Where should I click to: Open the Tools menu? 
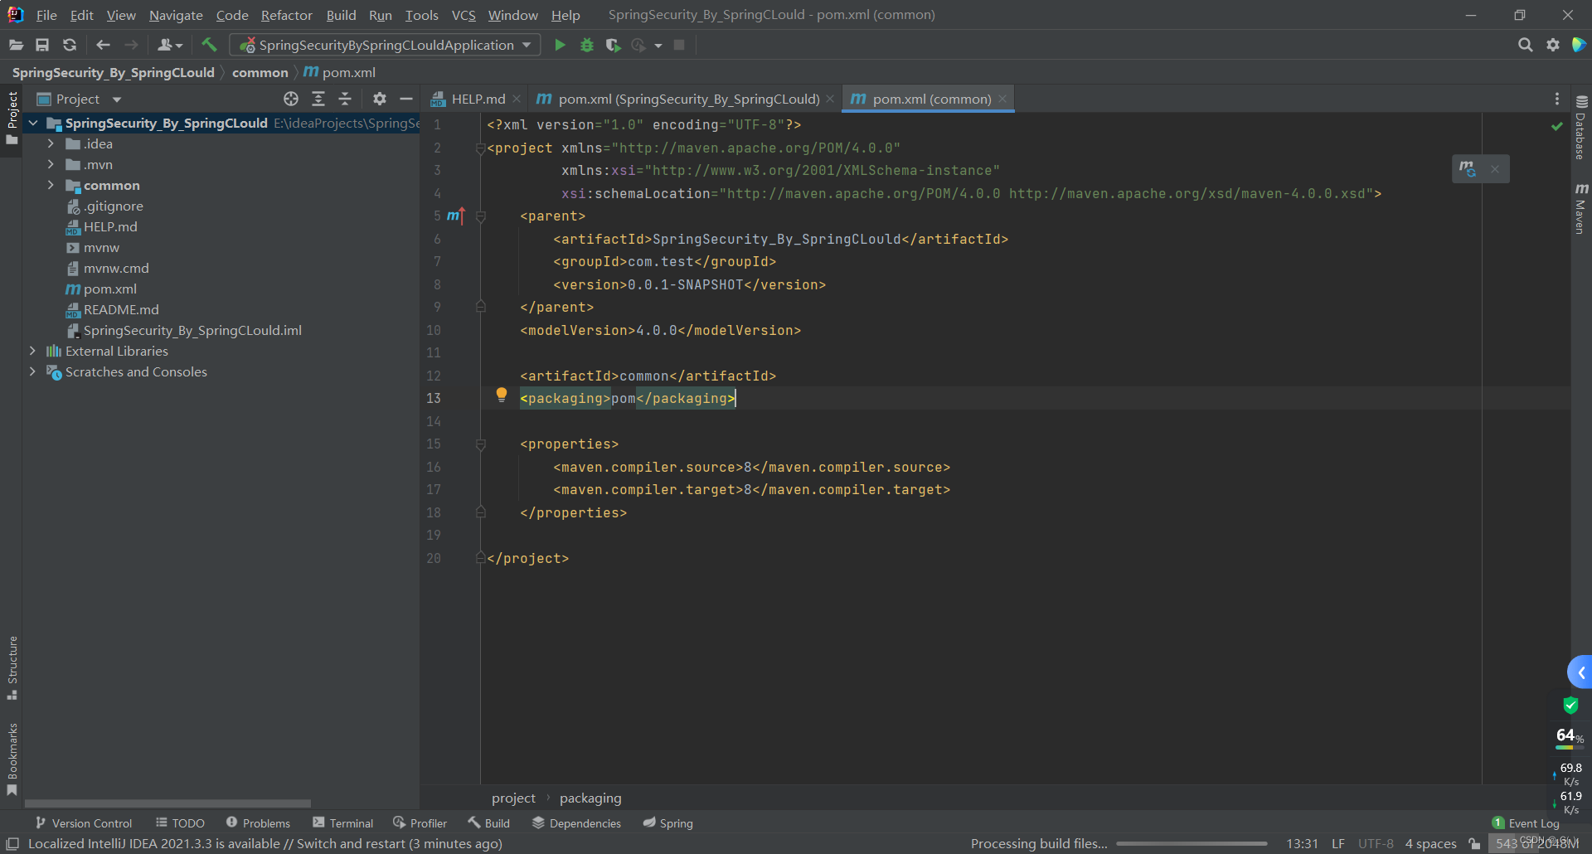point(421,15)
